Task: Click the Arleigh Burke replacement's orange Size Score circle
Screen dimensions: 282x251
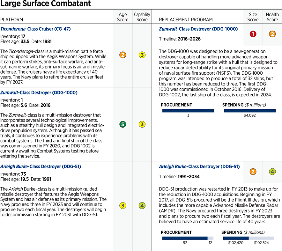Action: [253, 172]
